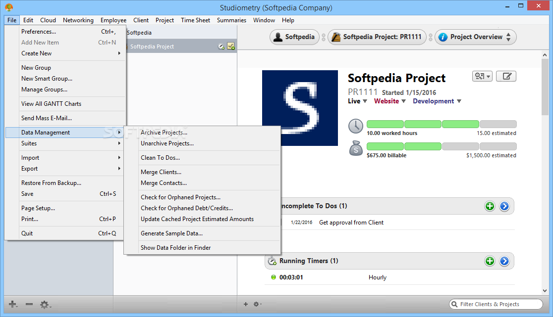The width and height of the screenshot is (553, 317).
Task: Select Check for Orphaned Projects...
Action: tap(203, 197)
